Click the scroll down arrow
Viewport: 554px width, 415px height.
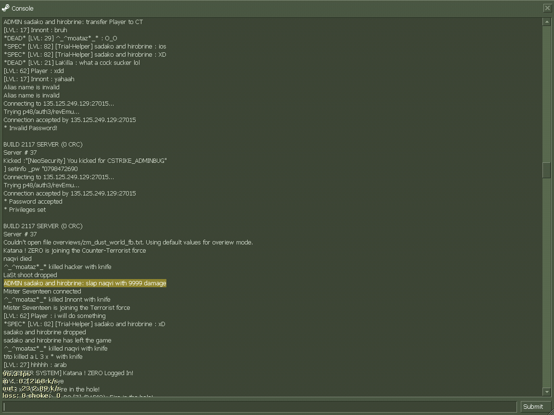tap(546, 392)
